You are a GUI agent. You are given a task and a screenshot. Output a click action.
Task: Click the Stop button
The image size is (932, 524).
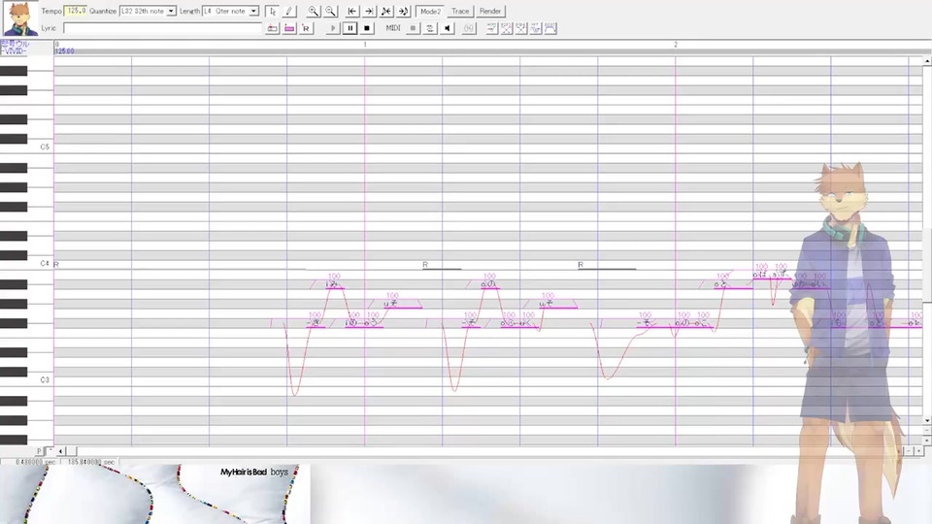pyautogui.click(x=367, y=28)
